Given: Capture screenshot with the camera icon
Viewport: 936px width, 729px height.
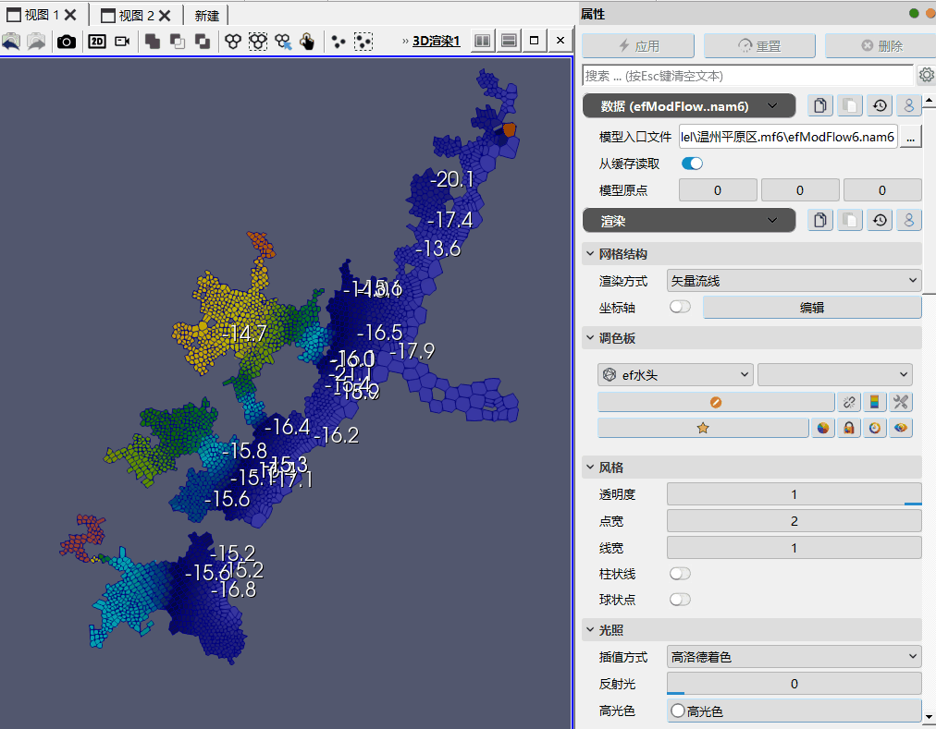Looking at the screenshot, I should point(67,42).
